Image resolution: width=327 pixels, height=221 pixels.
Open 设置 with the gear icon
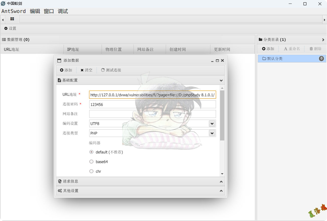point(10,28)
